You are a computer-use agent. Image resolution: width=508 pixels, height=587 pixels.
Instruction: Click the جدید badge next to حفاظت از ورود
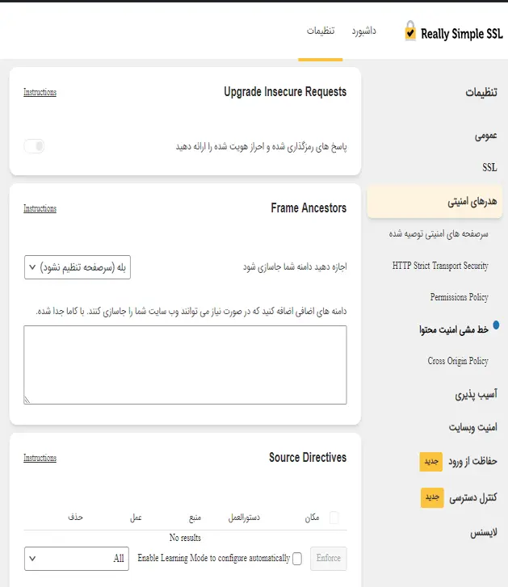[x=431, y=461]
